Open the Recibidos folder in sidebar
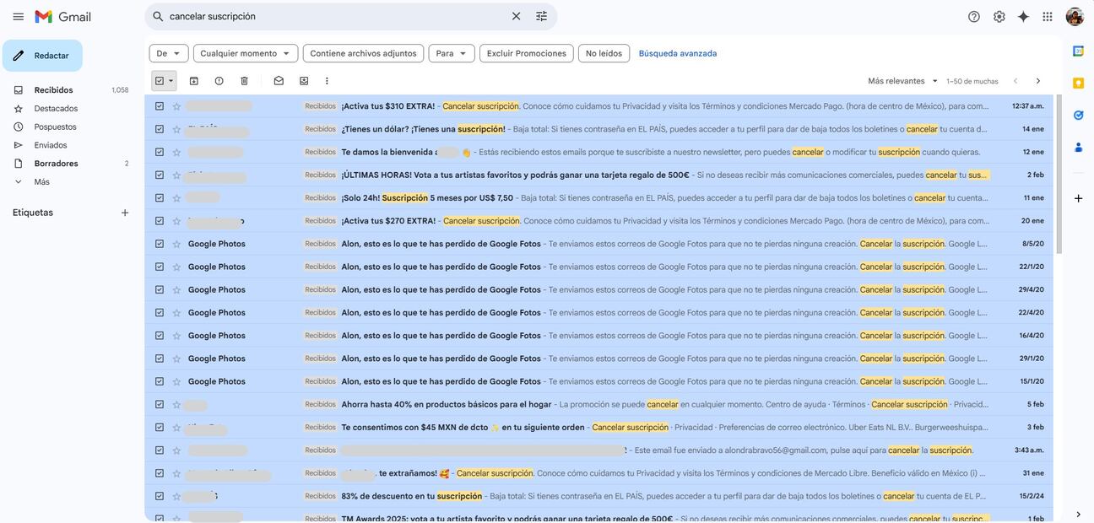This screenshot has height=523, width=1094. (x=53, y=90)
